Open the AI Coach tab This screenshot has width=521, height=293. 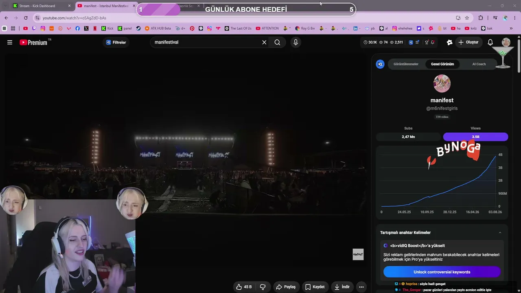(x=479, y=64)
